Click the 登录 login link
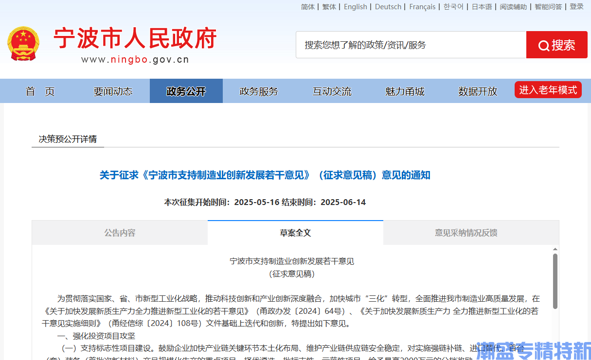 pos(577,6)
